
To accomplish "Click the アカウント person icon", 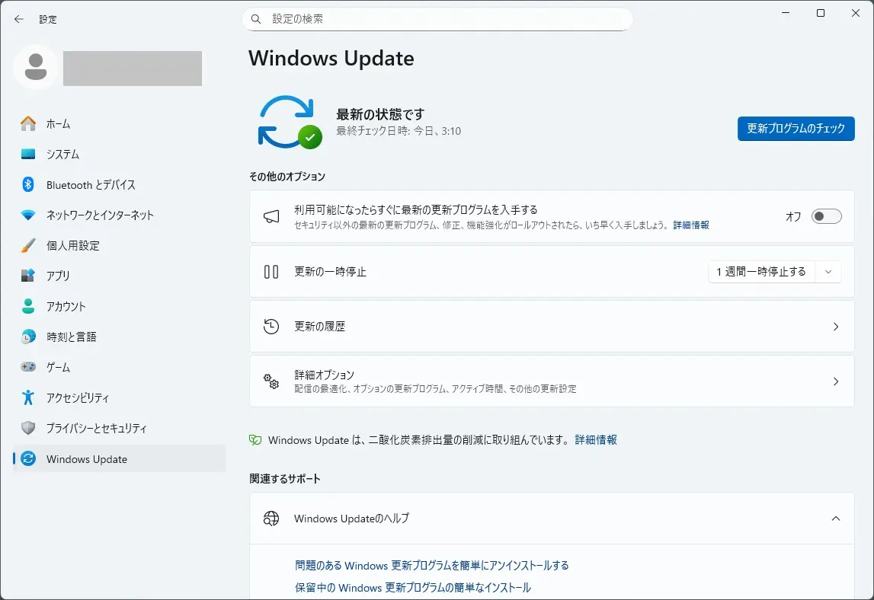I will click(28, 306).
